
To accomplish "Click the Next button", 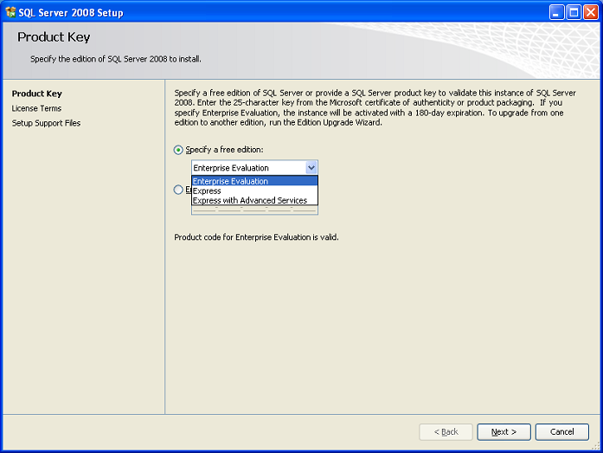I will (504, 432).
